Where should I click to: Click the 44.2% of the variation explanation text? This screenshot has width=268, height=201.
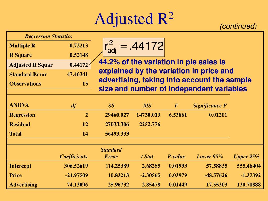pyautogui.click(x=175, y=75)
